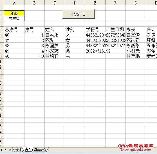Screen dimensions: 157x154
Task: Select the cell containing 47
Action: (x=14, y=40)
